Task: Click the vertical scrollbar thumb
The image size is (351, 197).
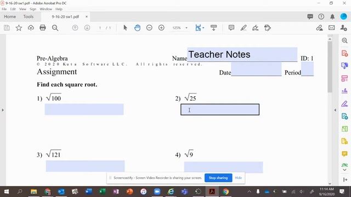Action: pyautogui.click(x=330, y=67)
